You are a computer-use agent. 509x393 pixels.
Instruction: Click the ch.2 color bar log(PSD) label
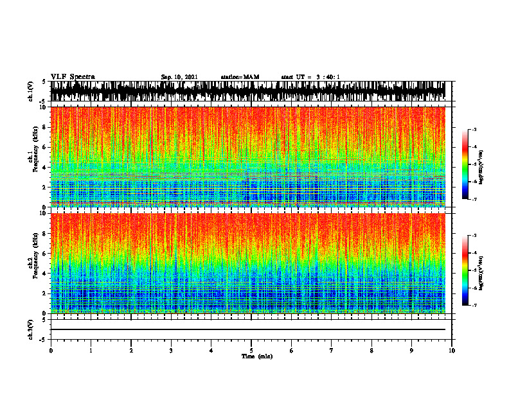point(481,273)
